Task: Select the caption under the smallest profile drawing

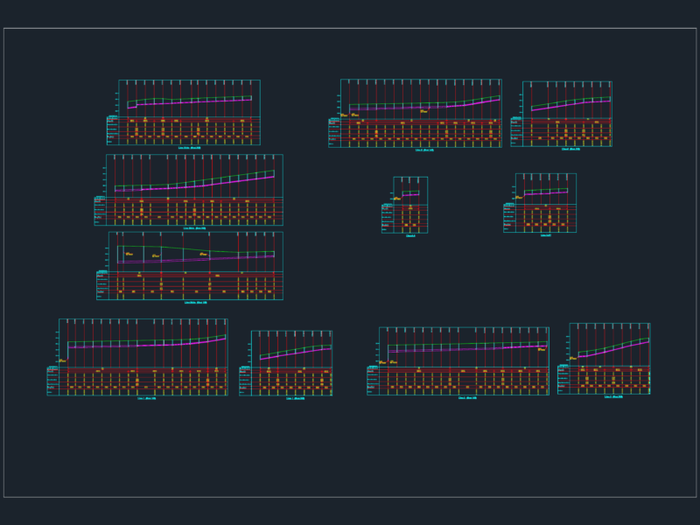Action: click(x=410, y=236)
